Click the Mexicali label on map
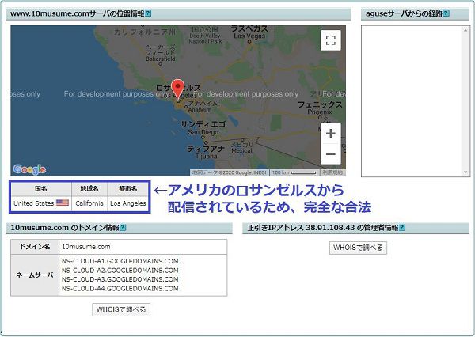 coord(242,150)
